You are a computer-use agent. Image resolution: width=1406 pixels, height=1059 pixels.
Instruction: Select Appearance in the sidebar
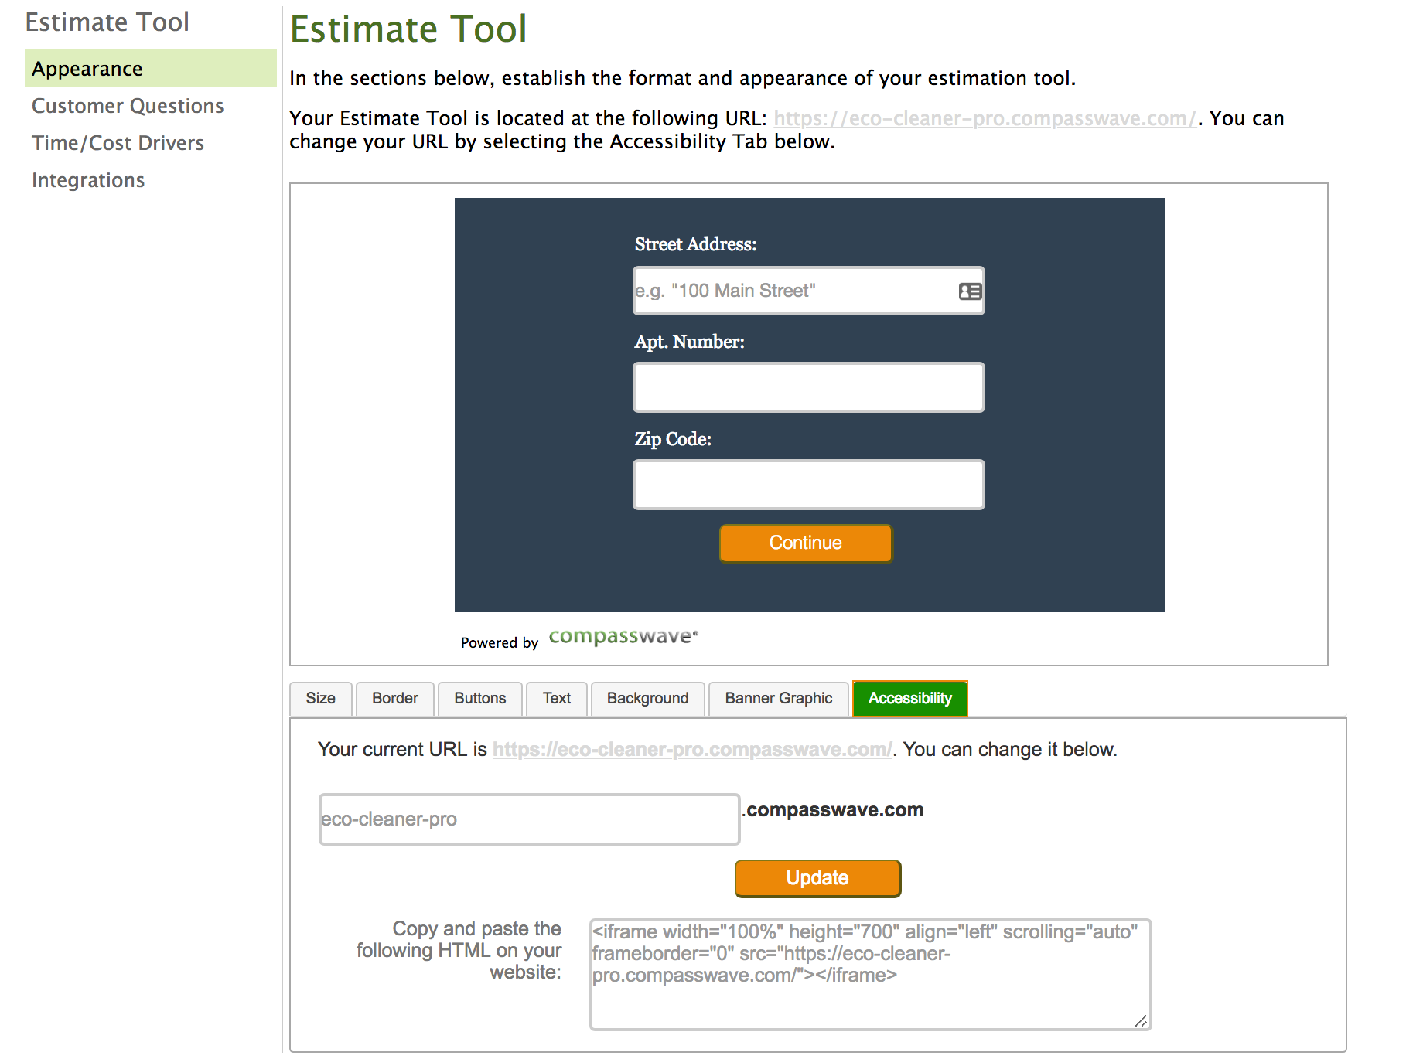click(x=87, y=68)
